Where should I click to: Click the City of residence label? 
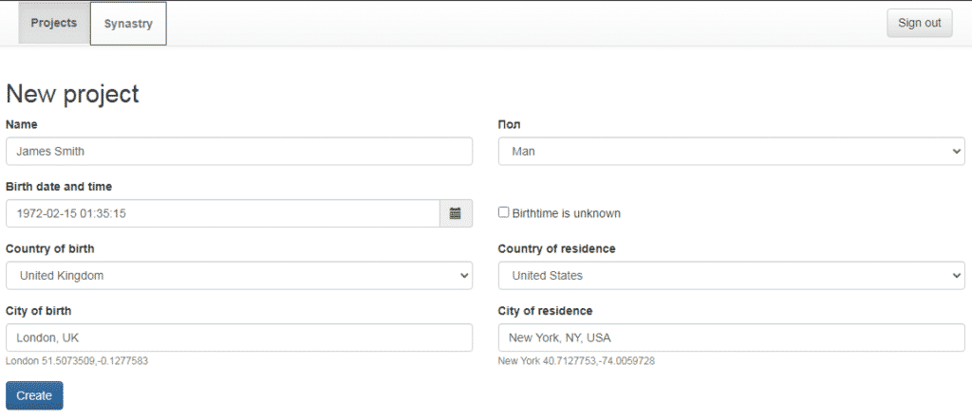[x=545, y=311]
